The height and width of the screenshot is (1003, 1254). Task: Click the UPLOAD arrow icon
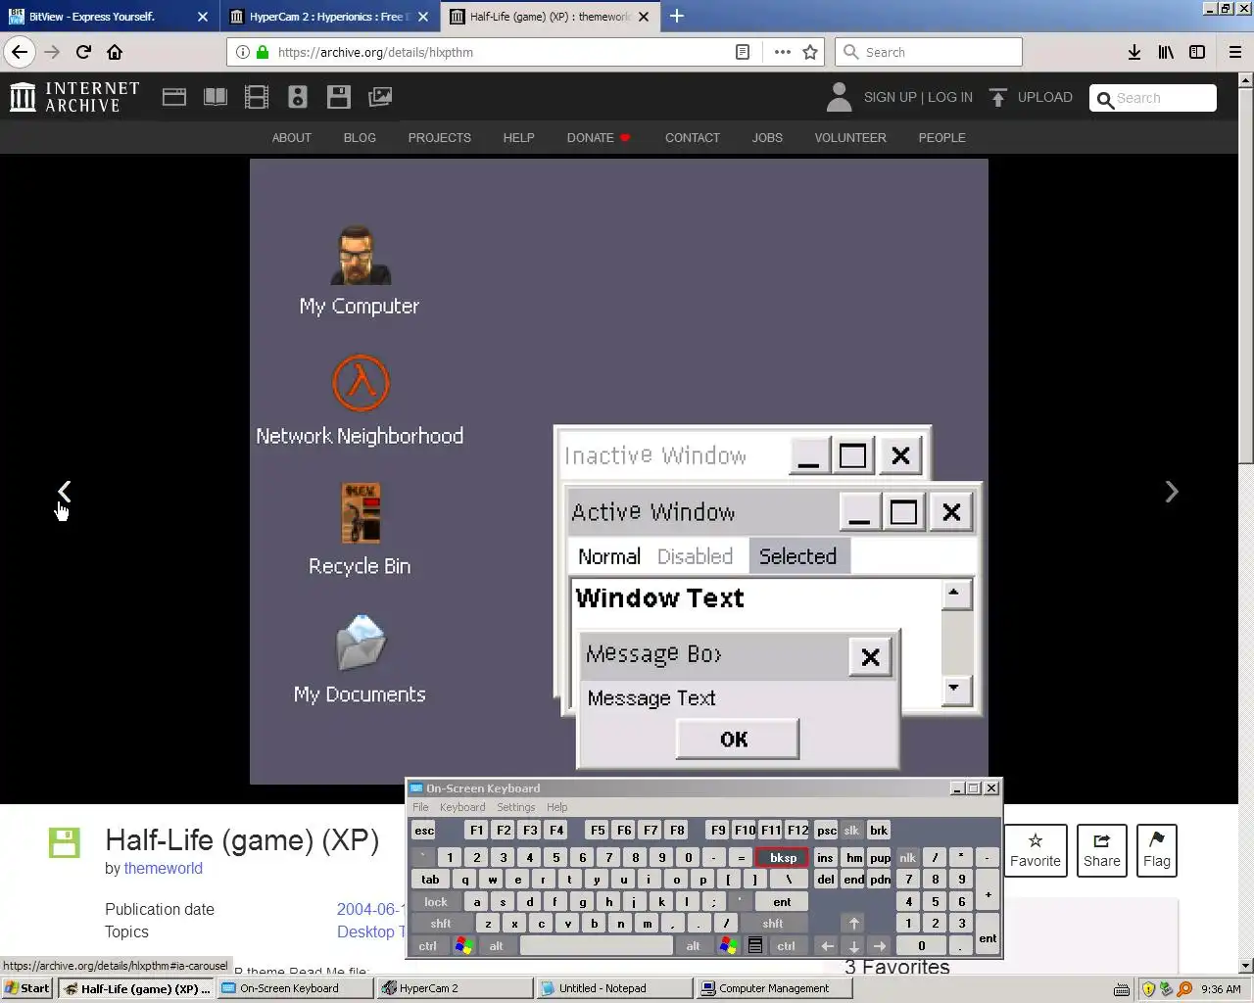[997, 97]
